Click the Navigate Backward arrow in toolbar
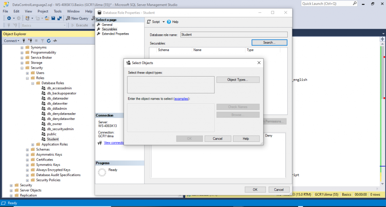Image resolution: width=386 pixels, height=207 pixels. (x=9, y=18)
